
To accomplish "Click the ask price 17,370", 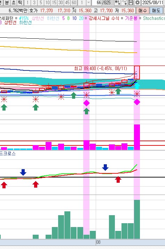I will (x=46, y=11).
